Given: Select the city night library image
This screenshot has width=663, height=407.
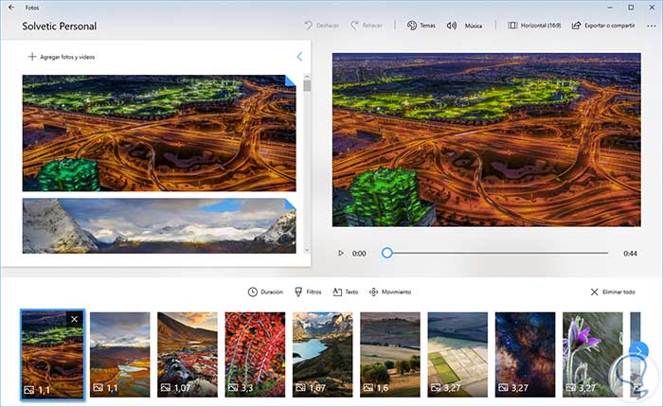Looking at the screenshot, I should [x=159, y=133].
